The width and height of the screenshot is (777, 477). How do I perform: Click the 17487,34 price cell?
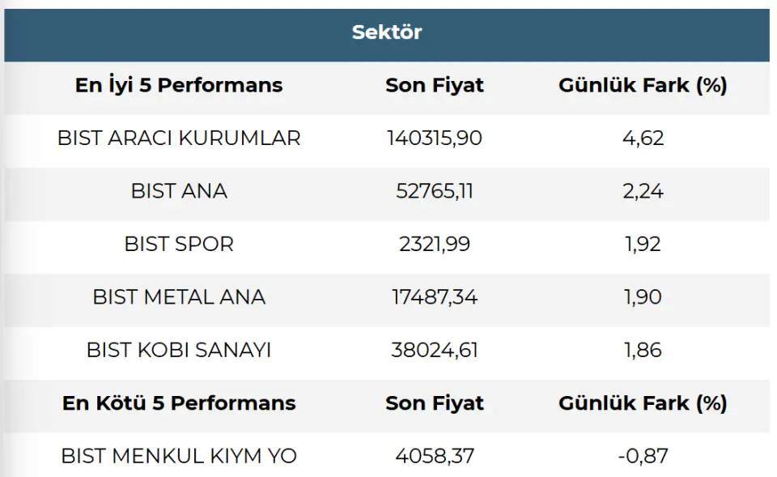(435, 297)
